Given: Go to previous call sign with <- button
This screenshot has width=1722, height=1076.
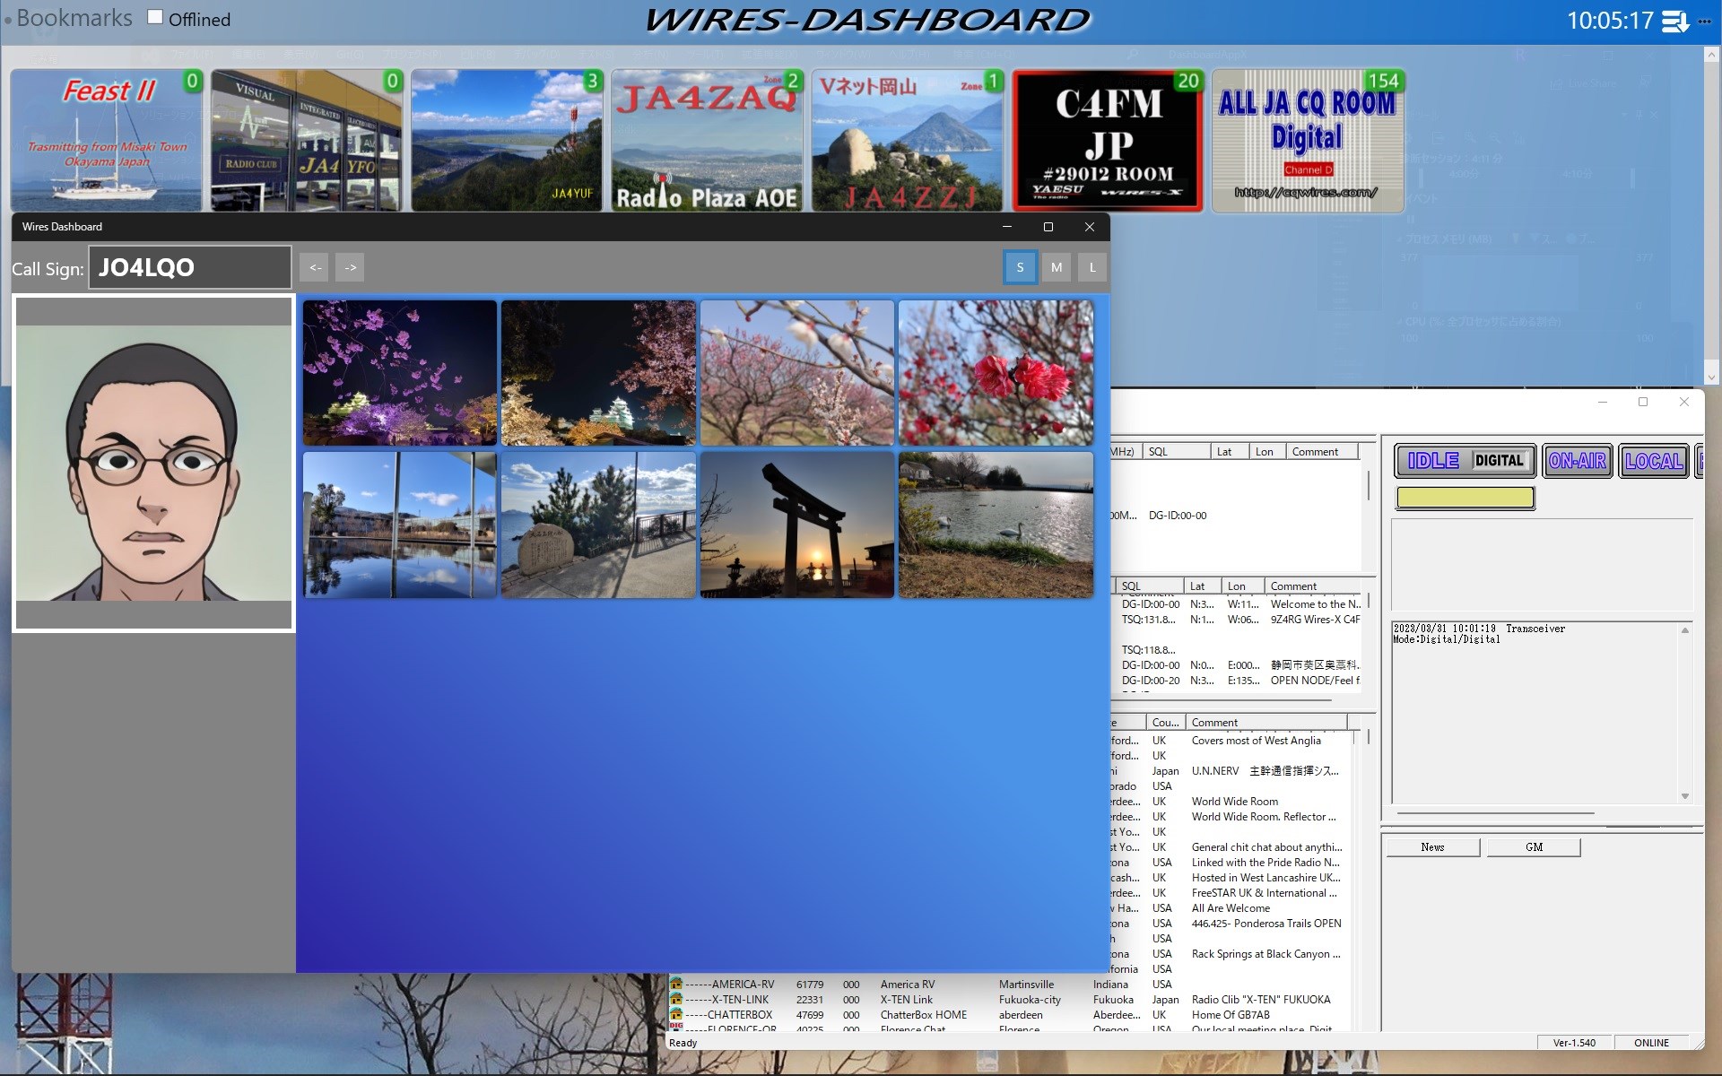Looking at the screenshot, I should (315, 267).
